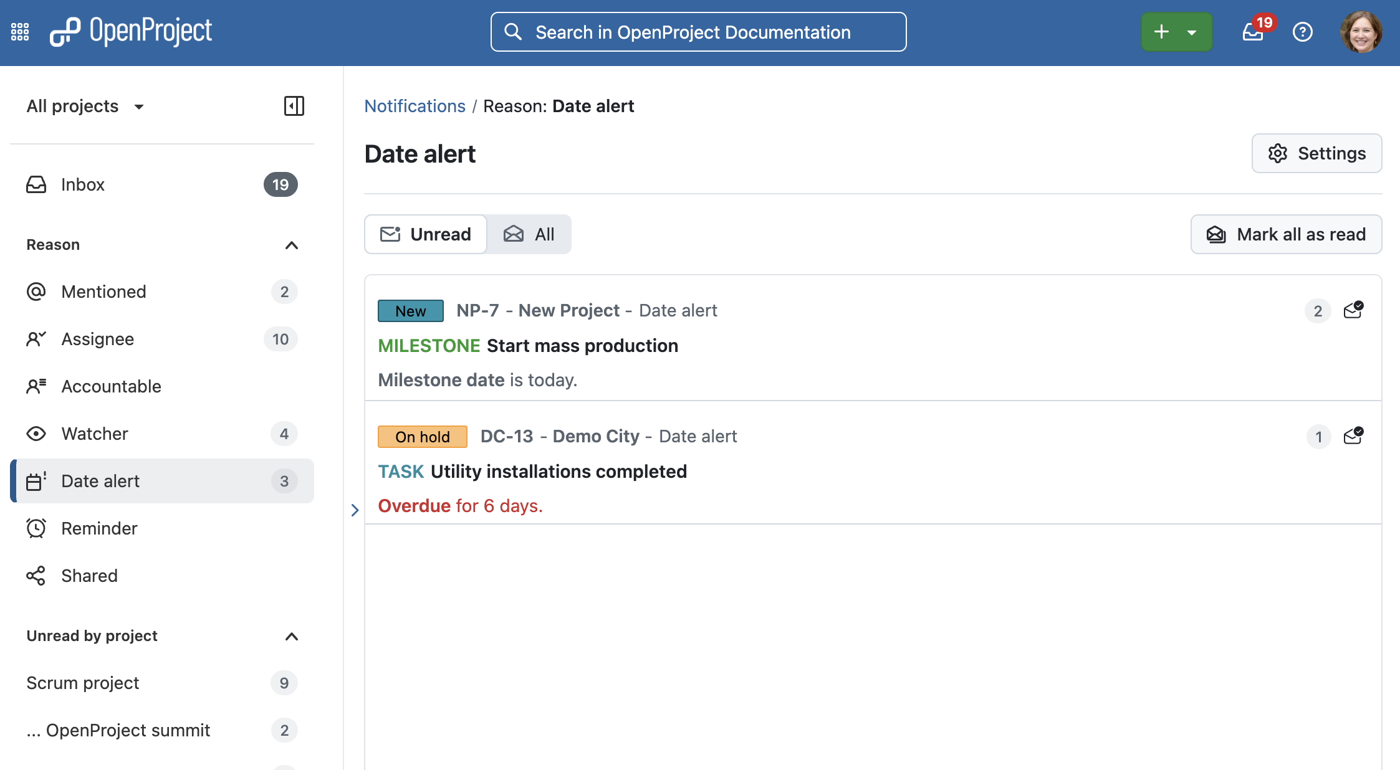Filter notifications by OpenProject summit
1400x770 pixels.
click(x=162, y=730)
